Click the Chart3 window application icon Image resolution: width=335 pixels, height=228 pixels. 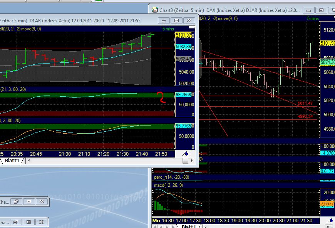154,10
